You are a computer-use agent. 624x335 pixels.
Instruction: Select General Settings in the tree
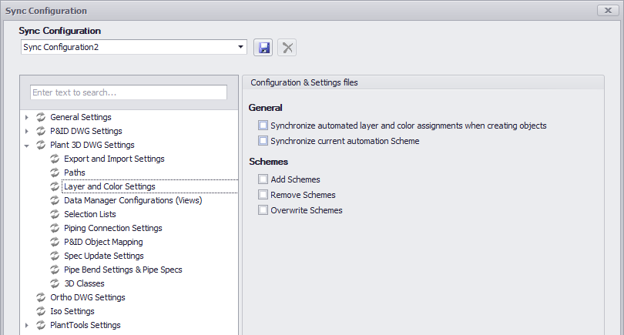(x=80, y=117)
